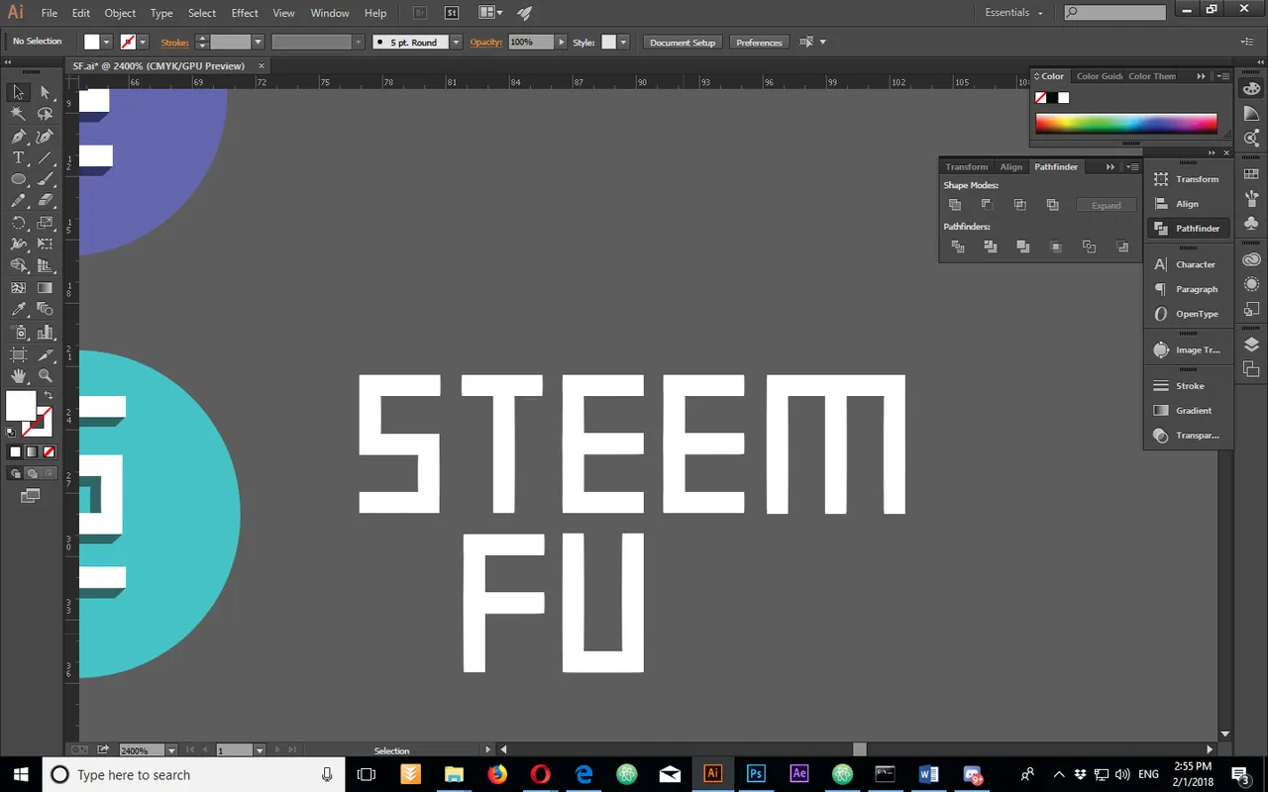Image resolution: width=1268 pixels, height=792 pixels.
Task: Open the zoom level dropdown at 2400%
Action: [172, 750]
